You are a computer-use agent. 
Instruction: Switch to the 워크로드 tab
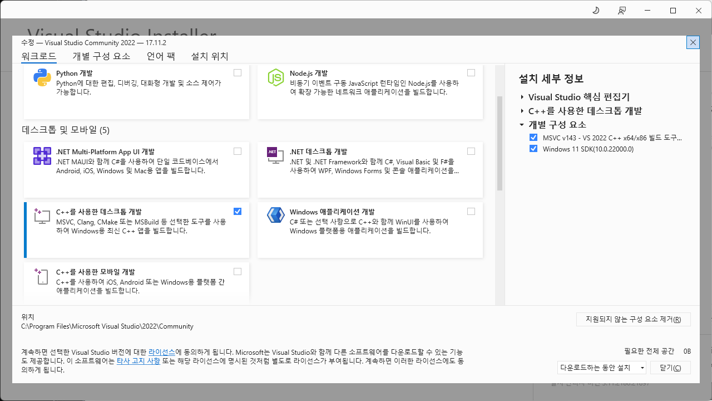(39, 56)
